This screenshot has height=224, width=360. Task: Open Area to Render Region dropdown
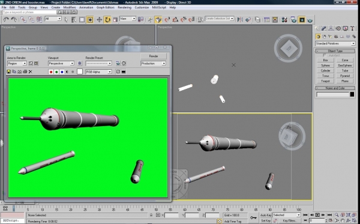(17, 63)
